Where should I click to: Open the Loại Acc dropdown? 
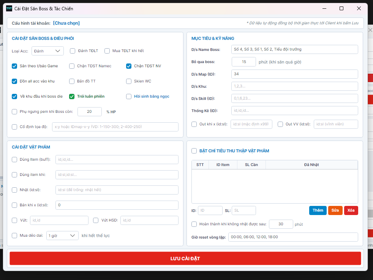click(x=47, y=51)
